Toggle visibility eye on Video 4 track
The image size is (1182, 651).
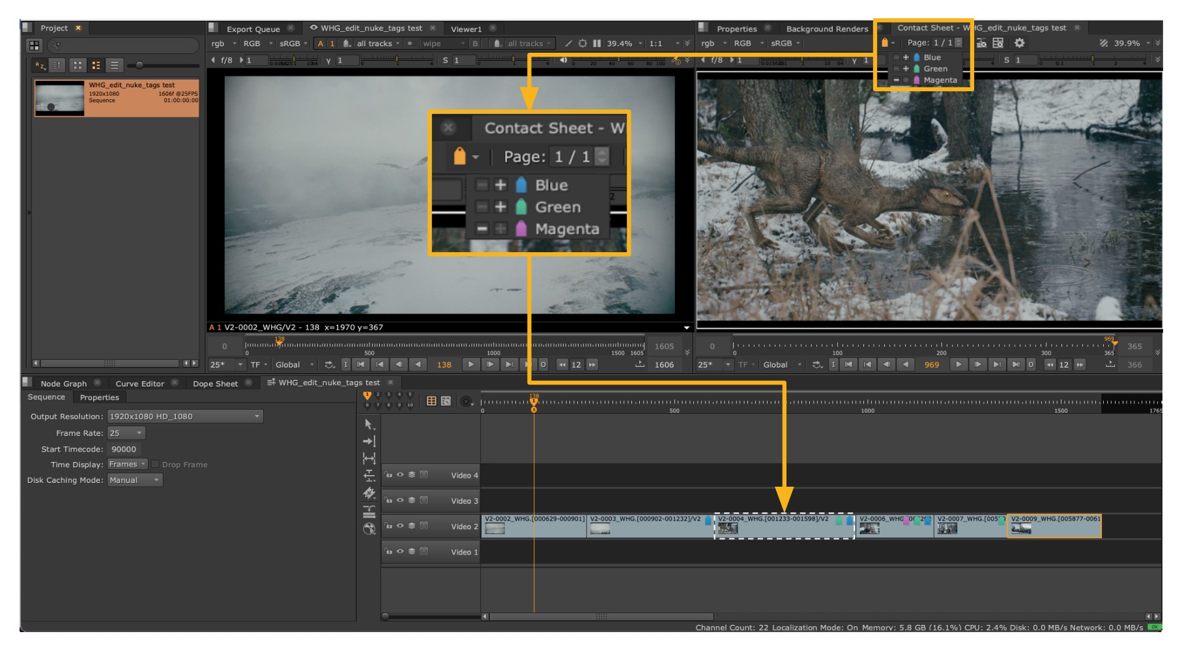point(400,475)
